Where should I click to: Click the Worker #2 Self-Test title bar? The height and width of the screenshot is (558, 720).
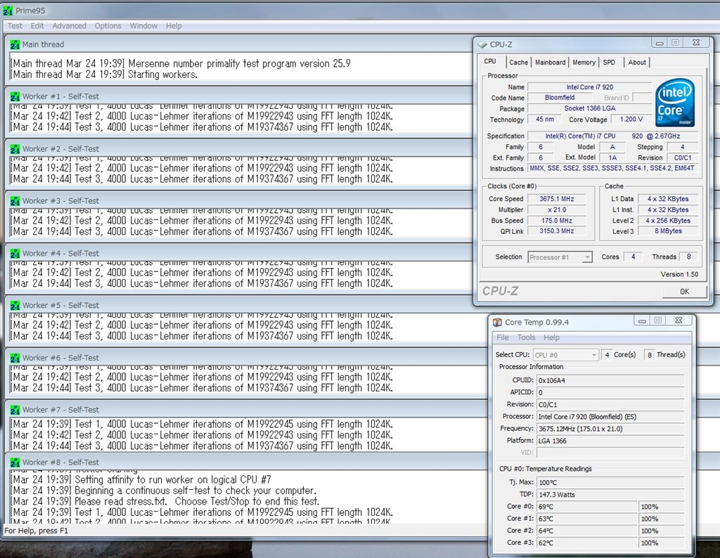(x=211, y=149)
